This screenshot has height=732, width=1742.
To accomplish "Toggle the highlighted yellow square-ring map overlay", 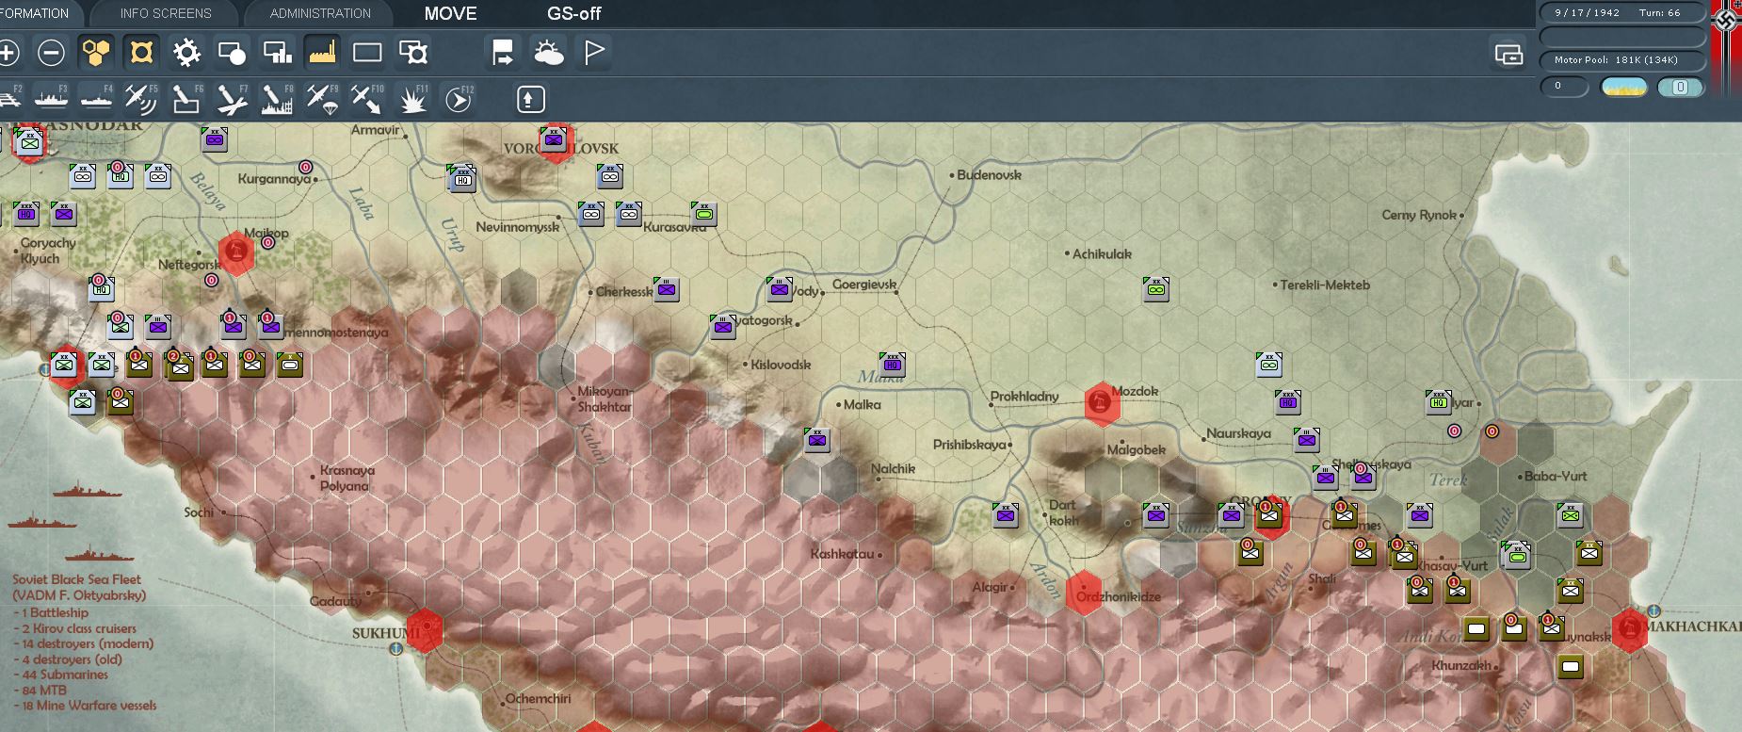I will click(141, 53).
